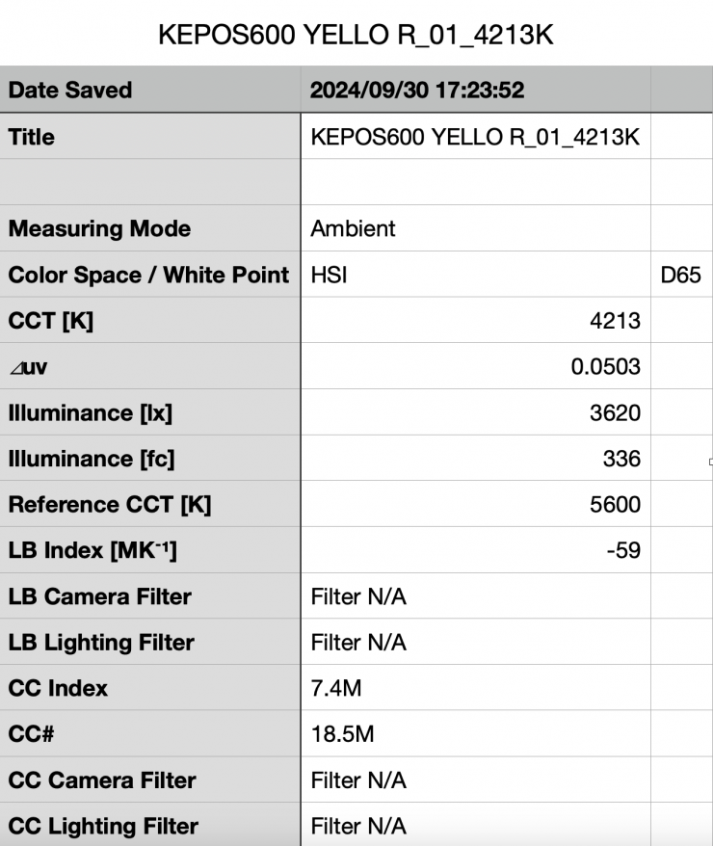Select the CCT value 4213 cell
This screenshot has height=846, width=713.
[615, 321]
